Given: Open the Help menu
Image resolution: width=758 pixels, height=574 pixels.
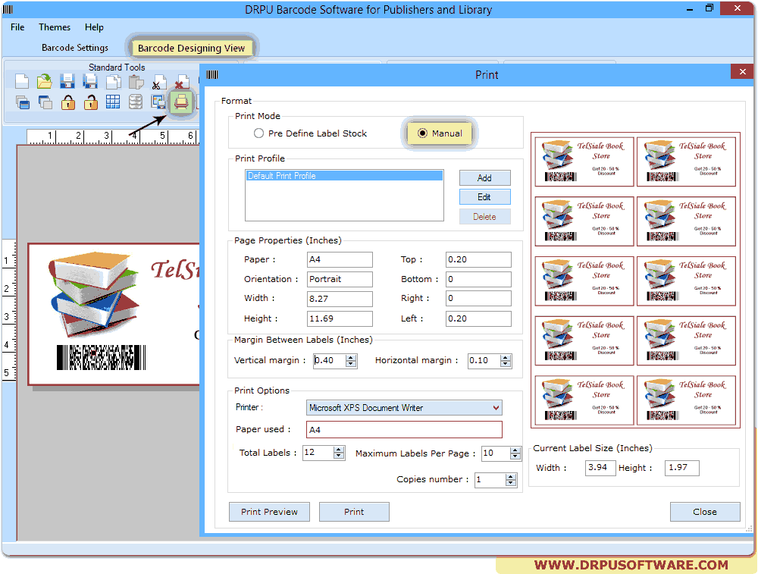Looking at the screenshot, I should pyautogui.click(x=94, y=27).
